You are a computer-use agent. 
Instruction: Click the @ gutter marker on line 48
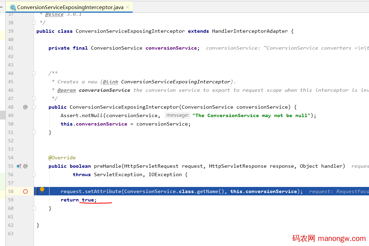pos(25,107)
